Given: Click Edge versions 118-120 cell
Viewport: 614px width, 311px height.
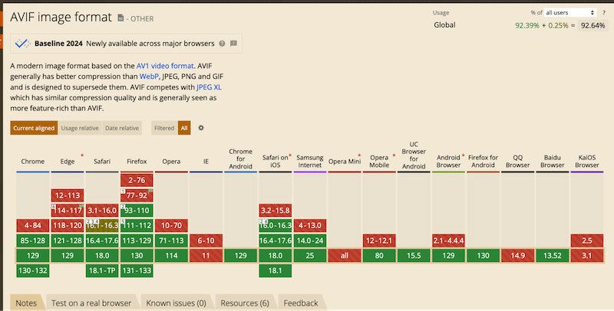Looking at the screenshot, I should point(68,225).
